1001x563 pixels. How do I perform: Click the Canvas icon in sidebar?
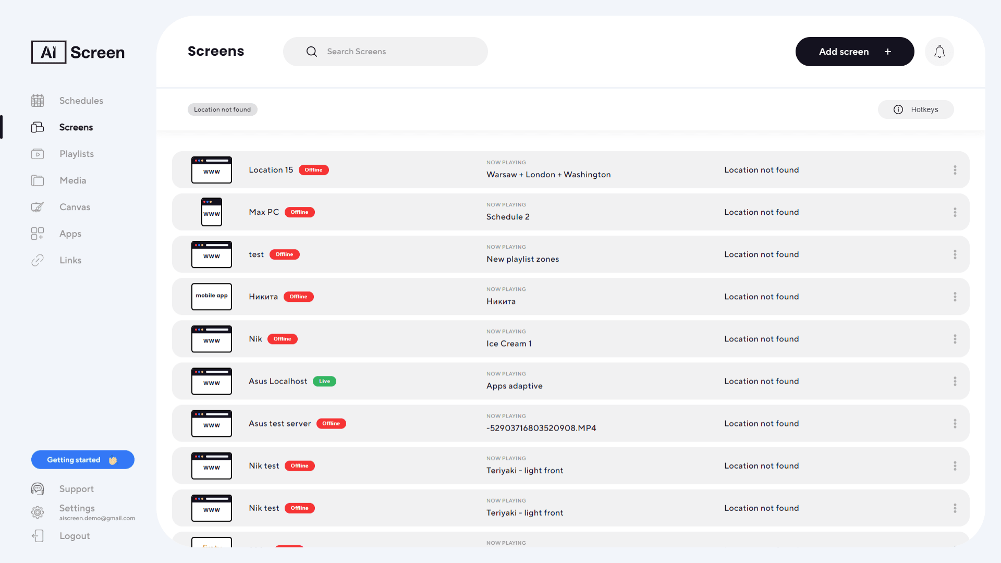point(38,207)
